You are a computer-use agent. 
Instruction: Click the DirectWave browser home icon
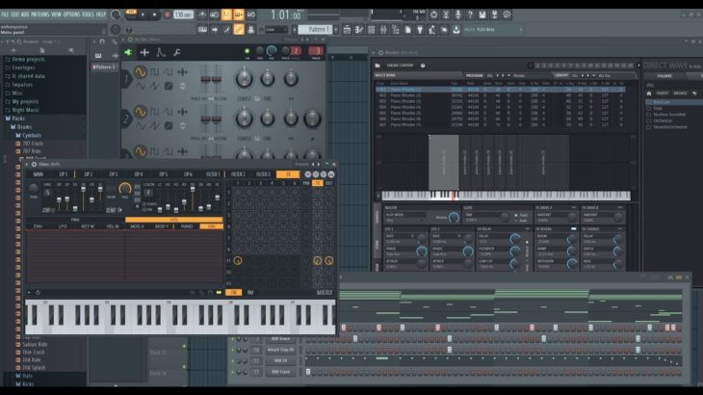[649, 93]
